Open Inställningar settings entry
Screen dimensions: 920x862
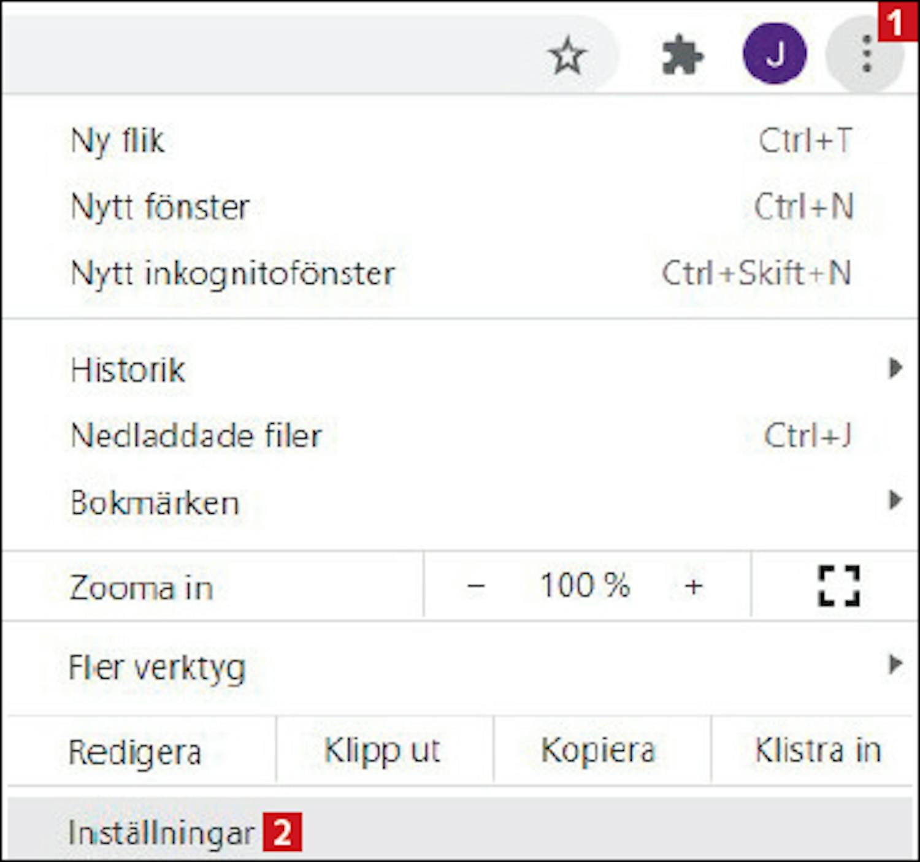[x=161, y=833]
